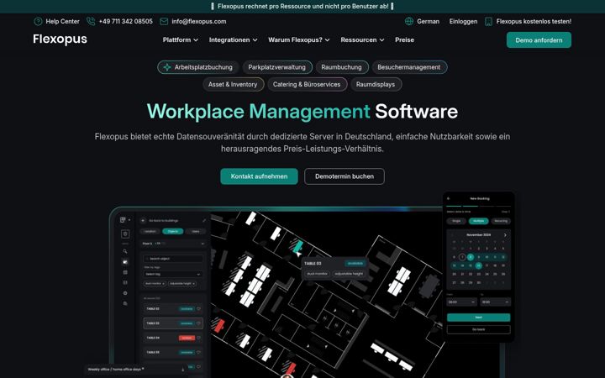Viewport: 605px width, 378px height.
Task: Click the Help Center question mark icon
Action: coord(38,22)
